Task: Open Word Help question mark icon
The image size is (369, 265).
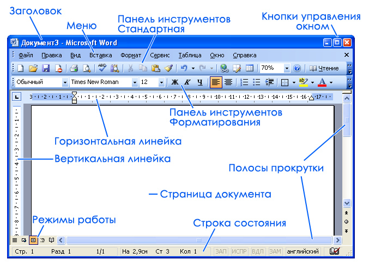Action: 297,69
